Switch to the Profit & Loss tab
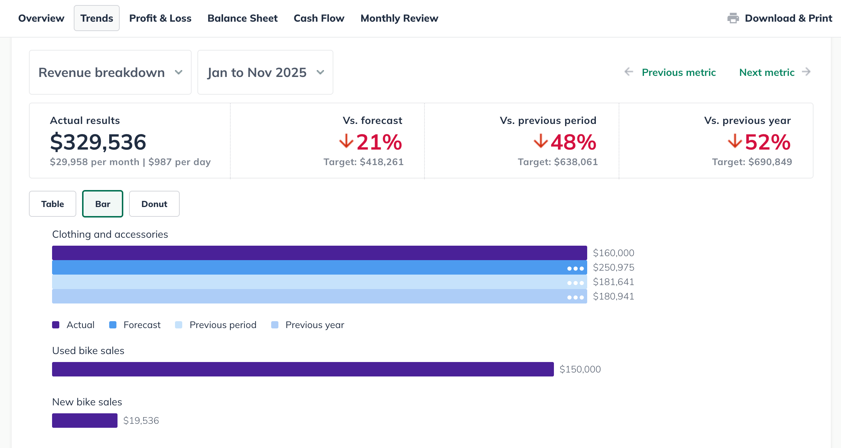The width and height of the screenshot is (841, 448). [160, 18]
